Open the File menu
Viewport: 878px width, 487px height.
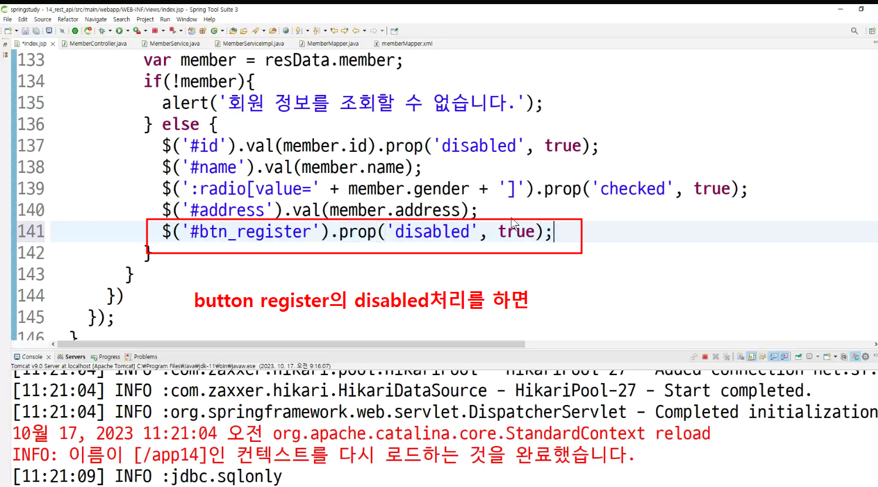pyautogui.click(x=8, y=19)
